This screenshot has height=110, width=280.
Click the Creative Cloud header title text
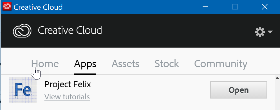tap(70, 30)
